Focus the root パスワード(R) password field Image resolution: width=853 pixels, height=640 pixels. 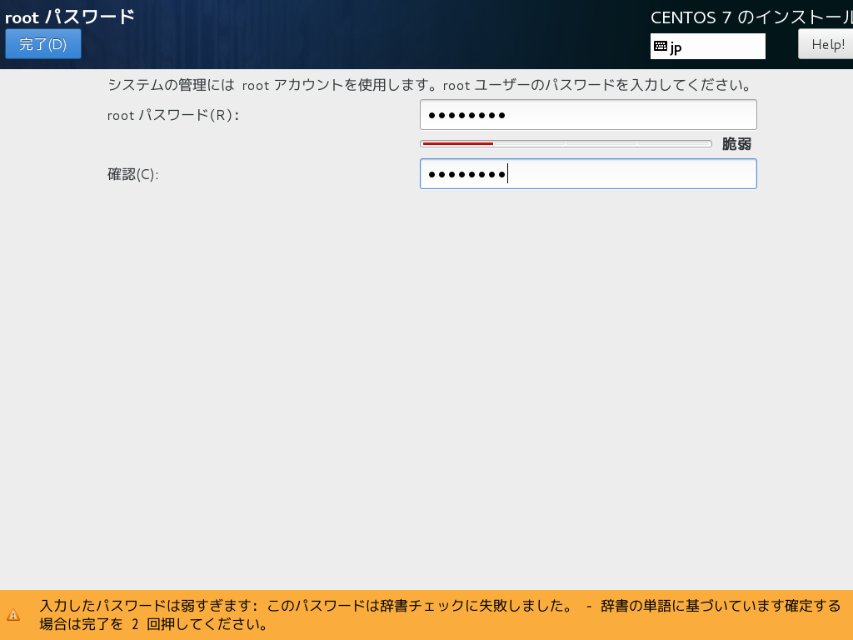click(588, 115)
